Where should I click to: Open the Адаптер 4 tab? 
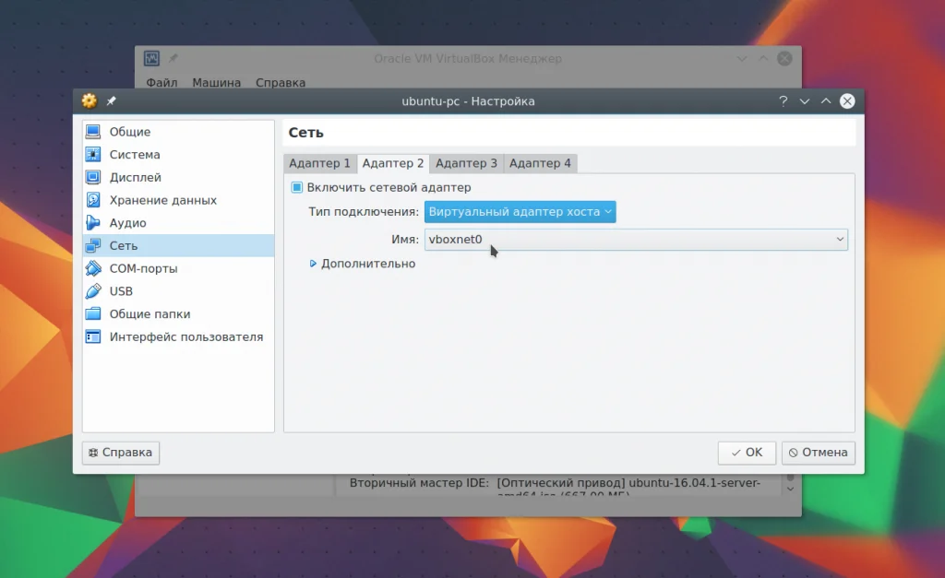tap(540, 163)
